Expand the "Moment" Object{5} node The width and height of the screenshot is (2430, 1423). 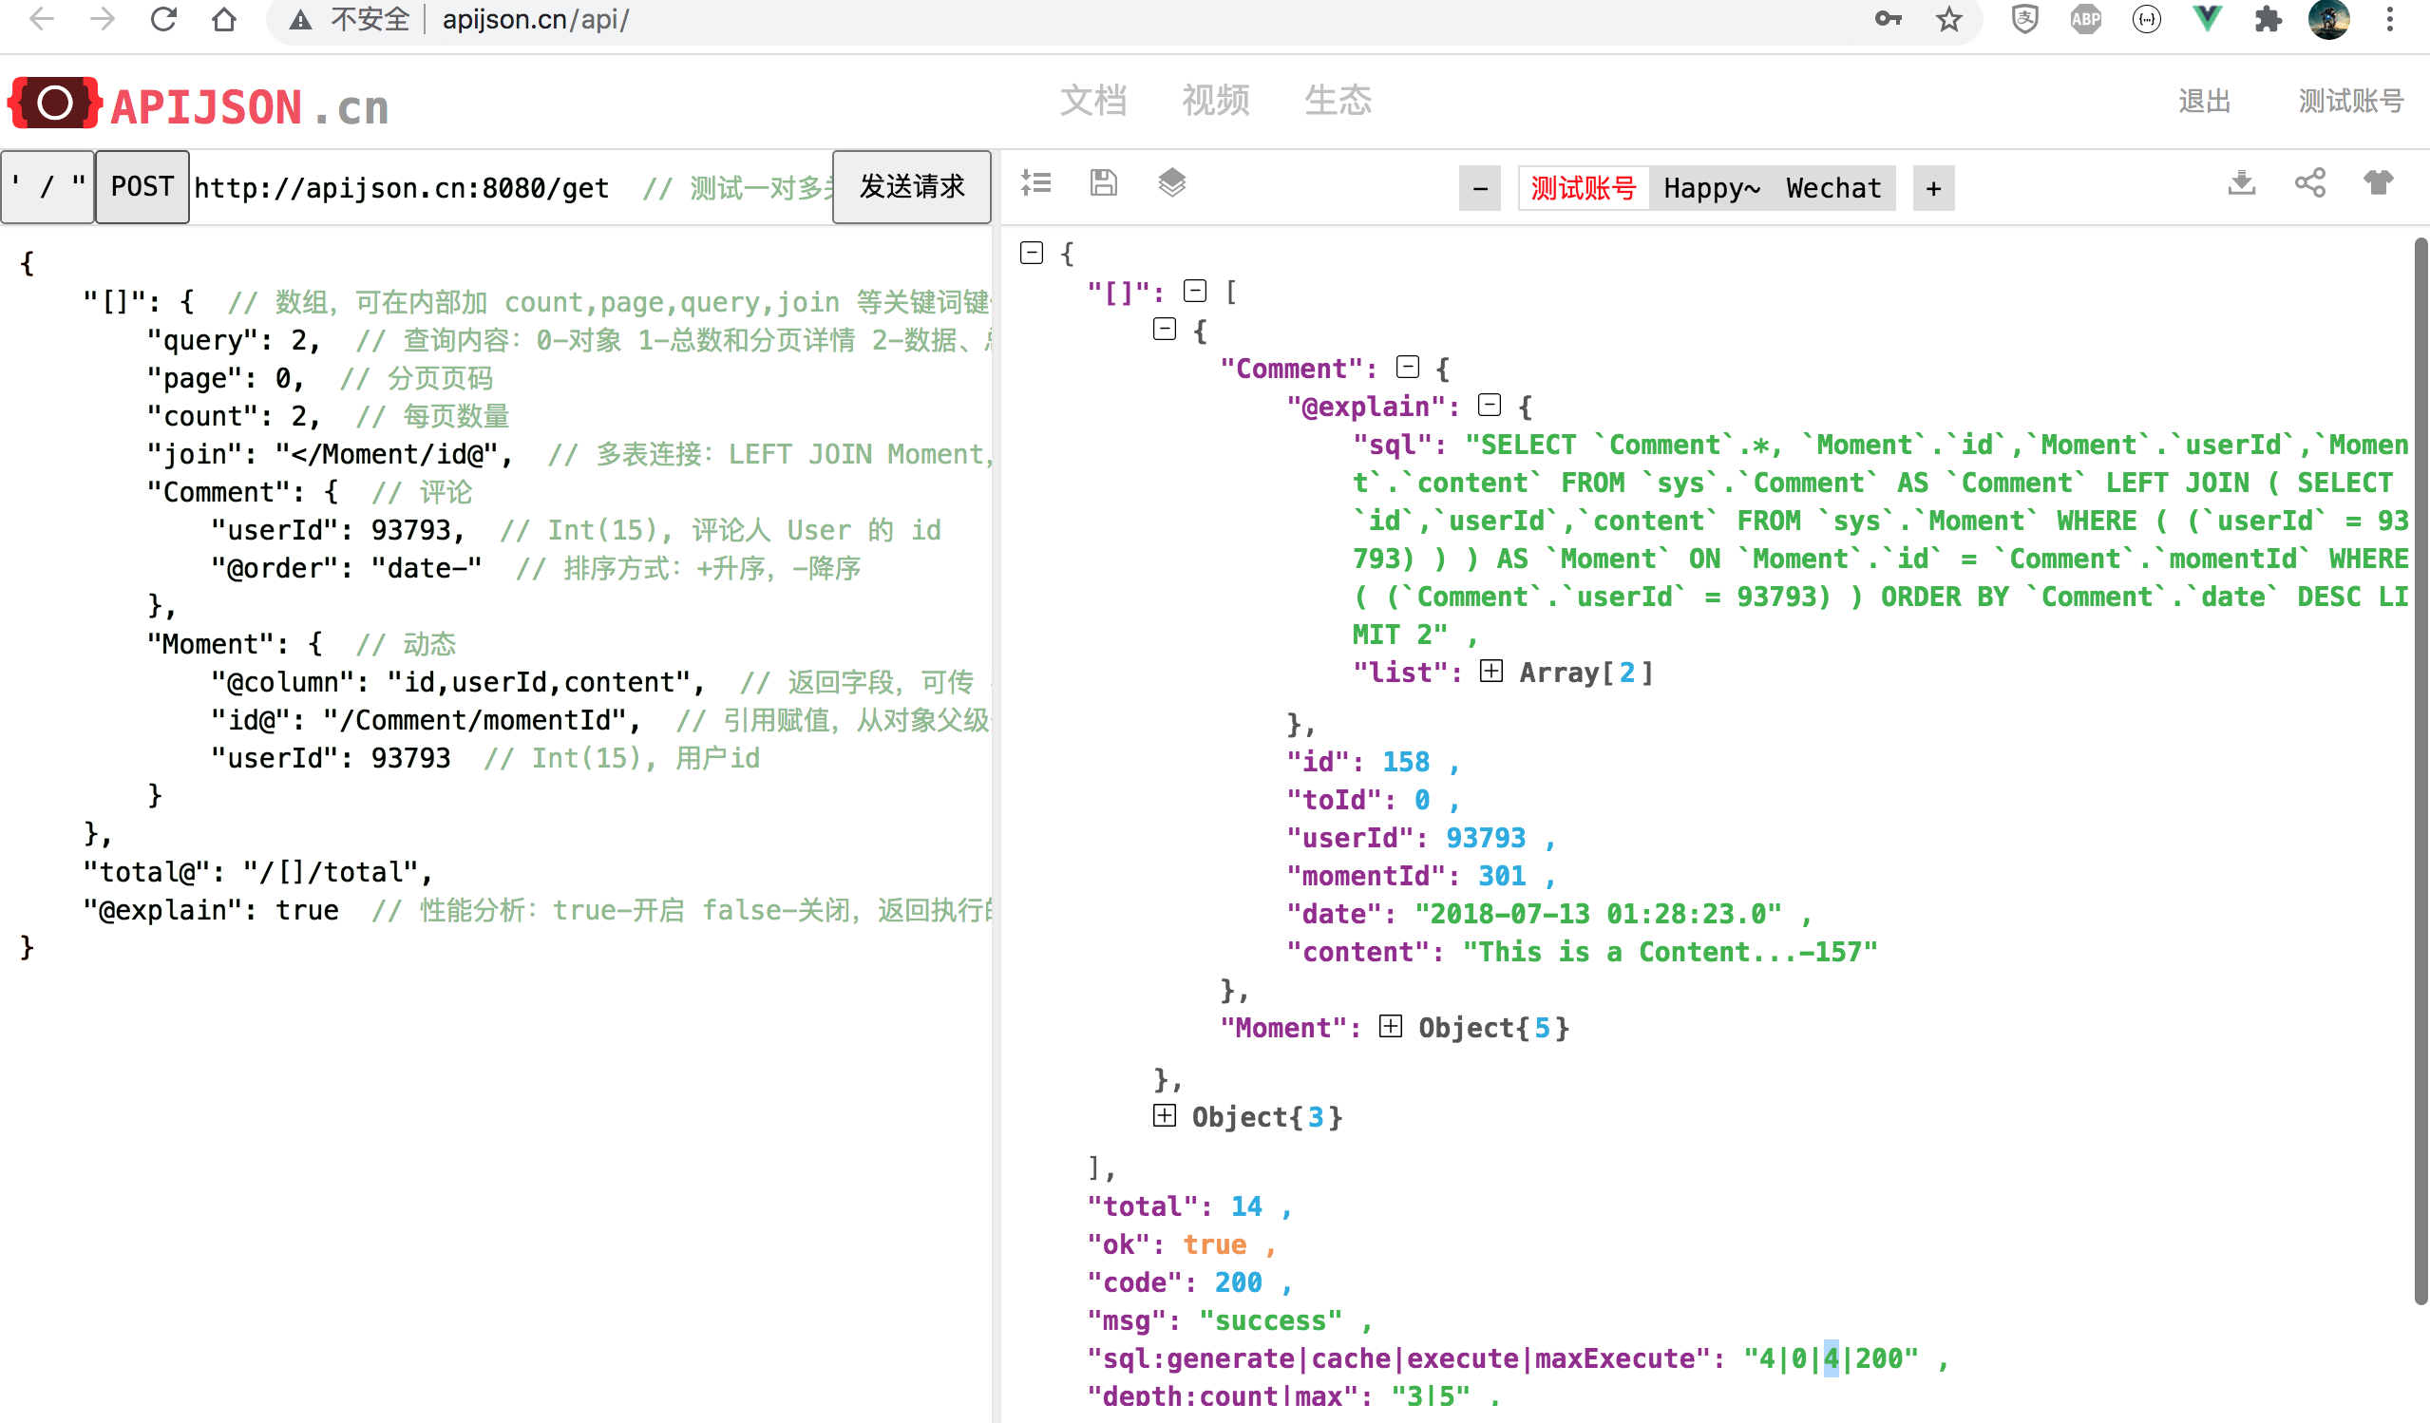(x=1391, y=1027)
